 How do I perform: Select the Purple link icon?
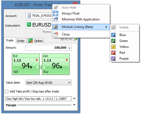[113, 59]
